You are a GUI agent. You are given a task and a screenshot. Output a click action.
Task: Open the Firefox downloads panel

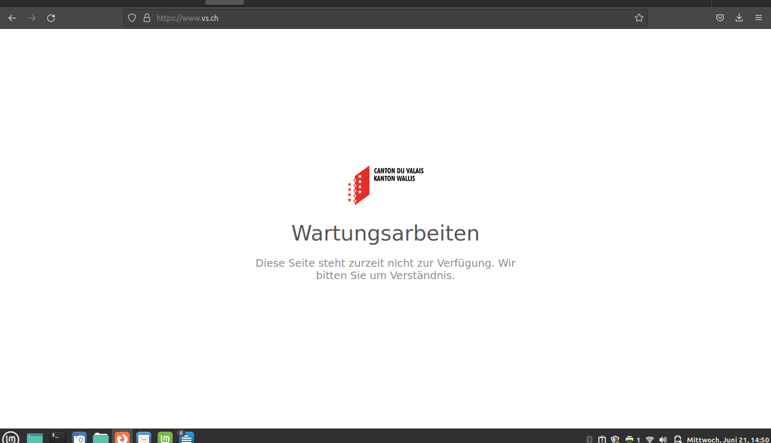(x=739, y=18)
